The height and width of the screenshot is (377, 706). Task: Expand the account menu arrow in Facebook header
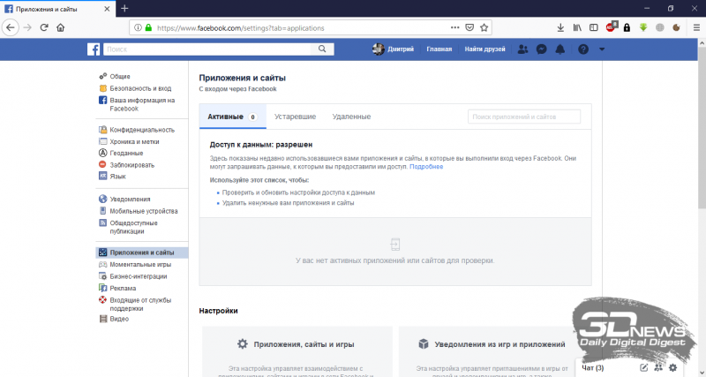pos(602,49)
